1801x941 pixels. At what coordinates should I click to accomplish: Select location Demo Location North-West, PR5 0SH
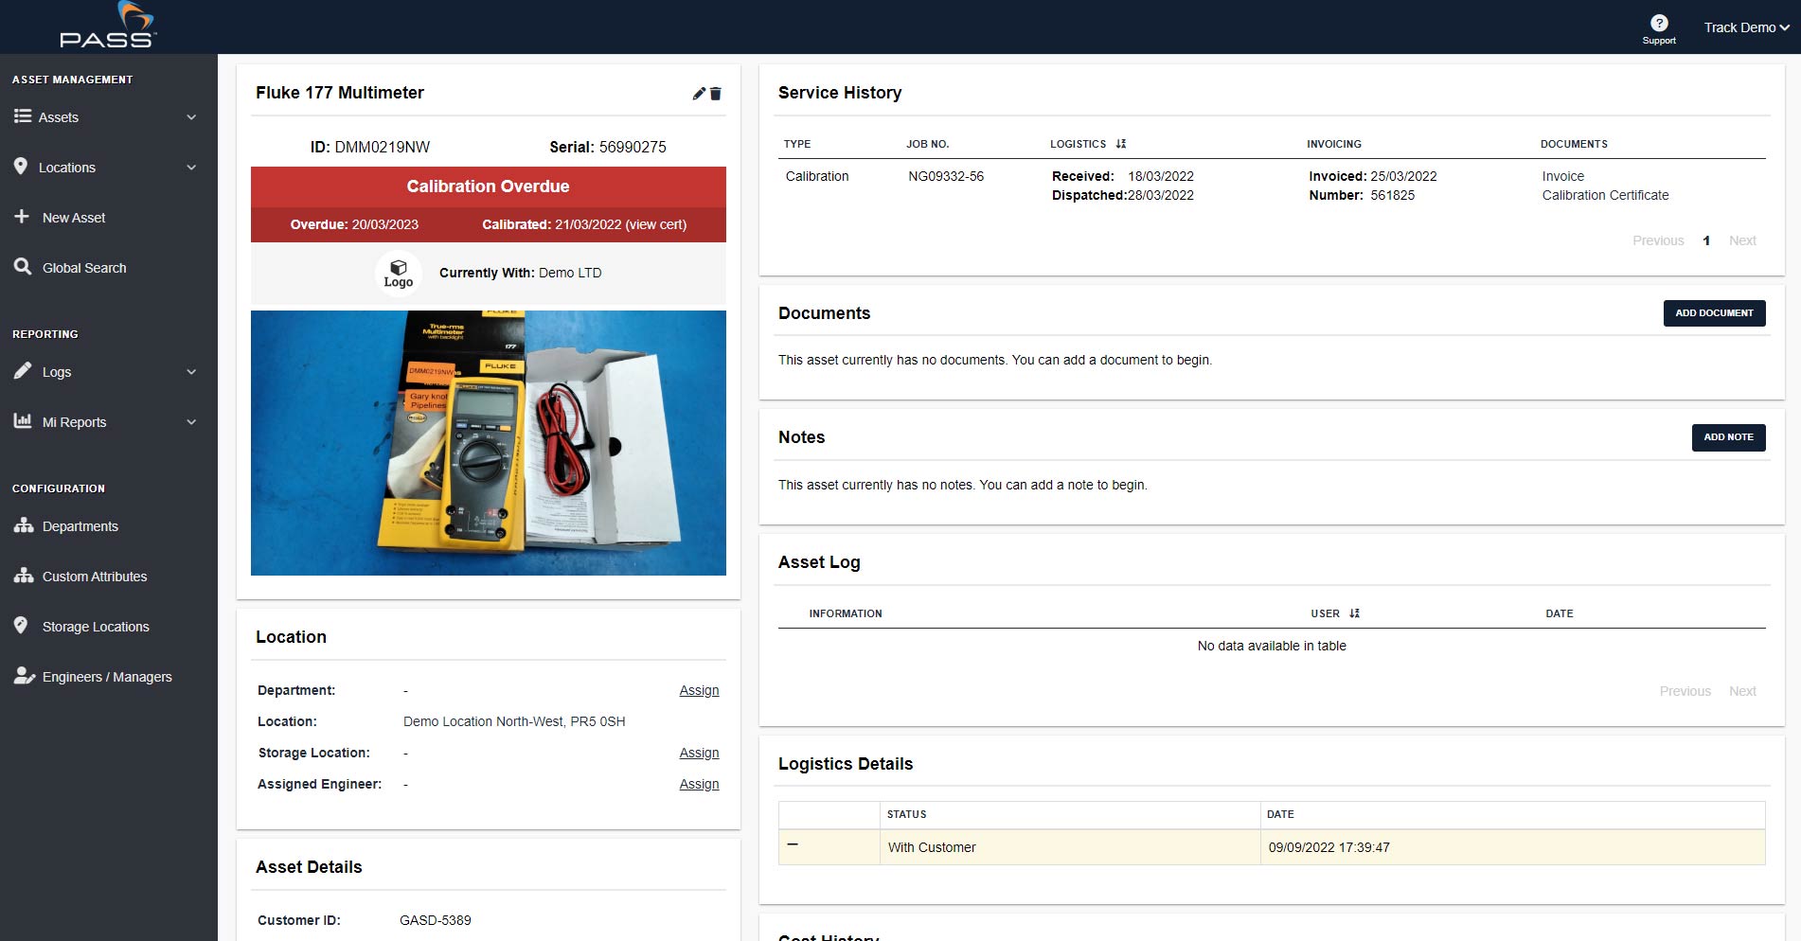(514, 721)
